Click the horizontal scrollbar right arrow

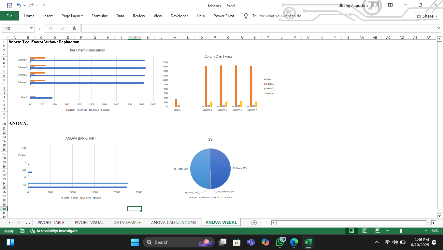coord(434,223)
